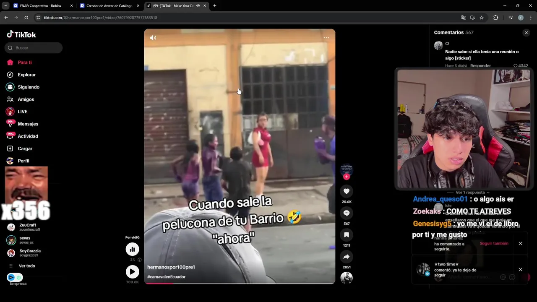Mute the video with speaker icon
The width and height of the screenshot is (537, 302).
(x=153, y=38)
